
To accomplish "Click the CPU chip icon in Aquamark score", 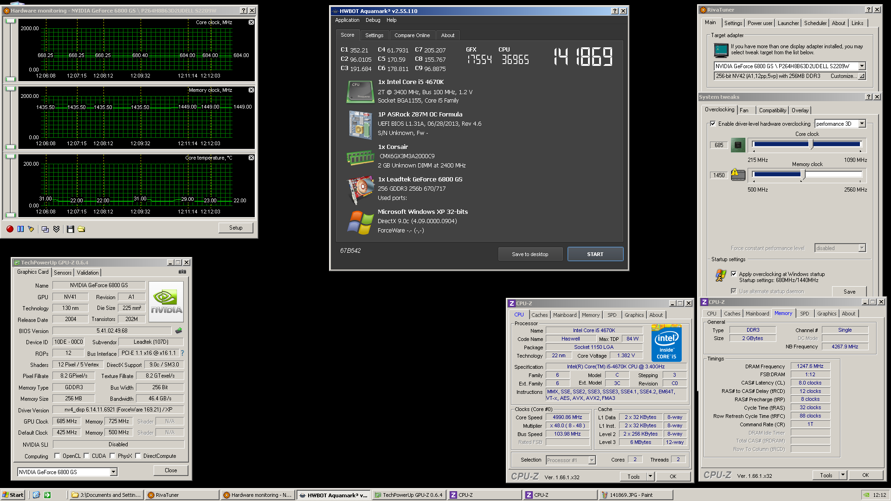I will point(360,92).
